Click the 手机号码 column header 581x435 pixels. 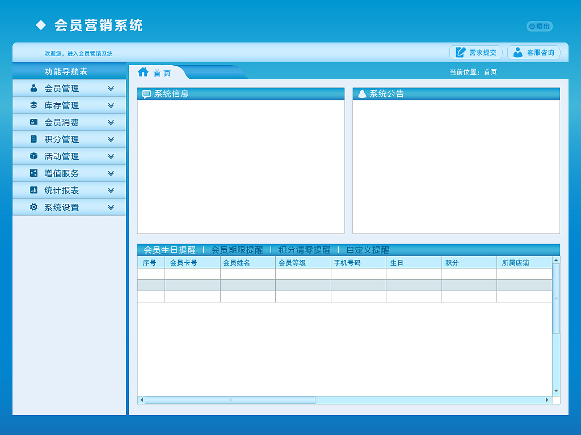click(359, 263)
